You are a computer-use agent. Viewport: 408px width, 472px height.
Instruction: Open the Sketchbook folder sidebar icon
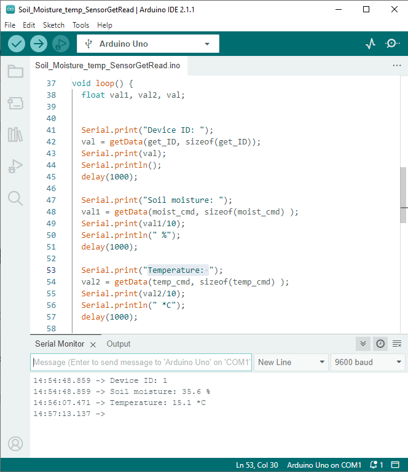15,72
